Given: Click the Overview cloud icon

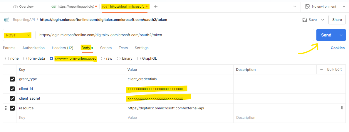Looking at the screenshot, I should tap(16, 6).
